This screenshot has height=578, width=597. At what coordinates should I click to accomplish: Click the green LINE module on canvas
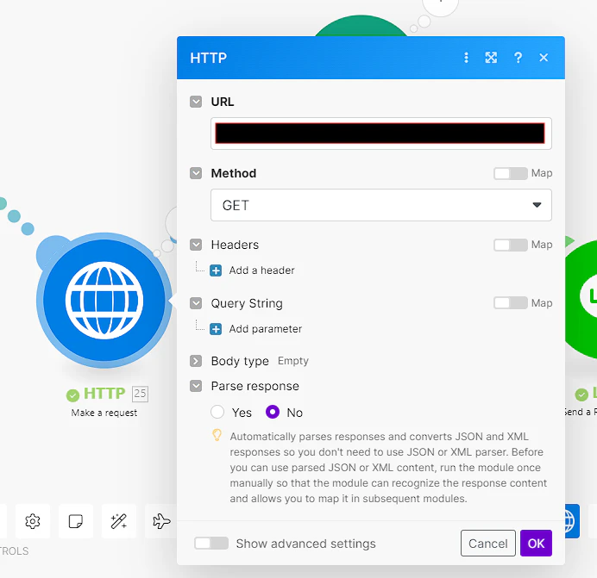pos(581,299)
